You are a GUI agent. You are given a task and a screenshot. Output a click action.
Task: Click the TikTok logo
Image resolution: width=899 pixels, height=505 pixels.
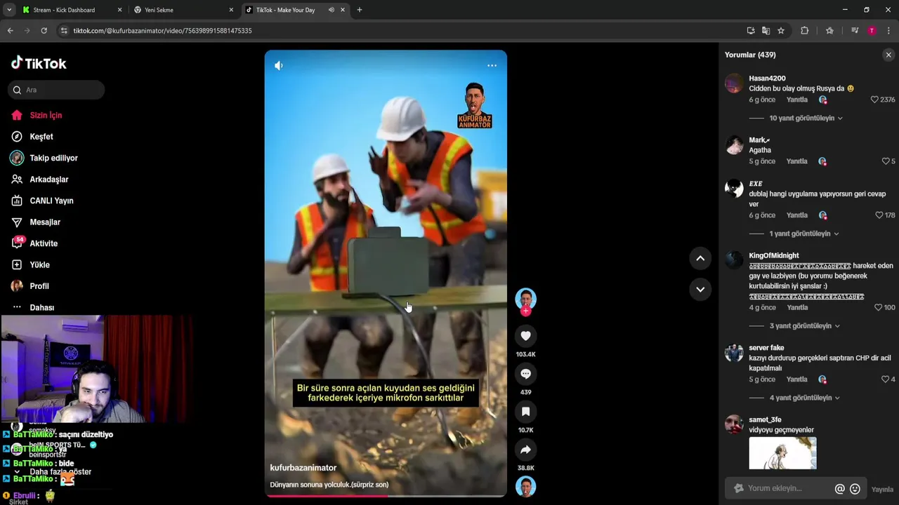coord(39,63)
